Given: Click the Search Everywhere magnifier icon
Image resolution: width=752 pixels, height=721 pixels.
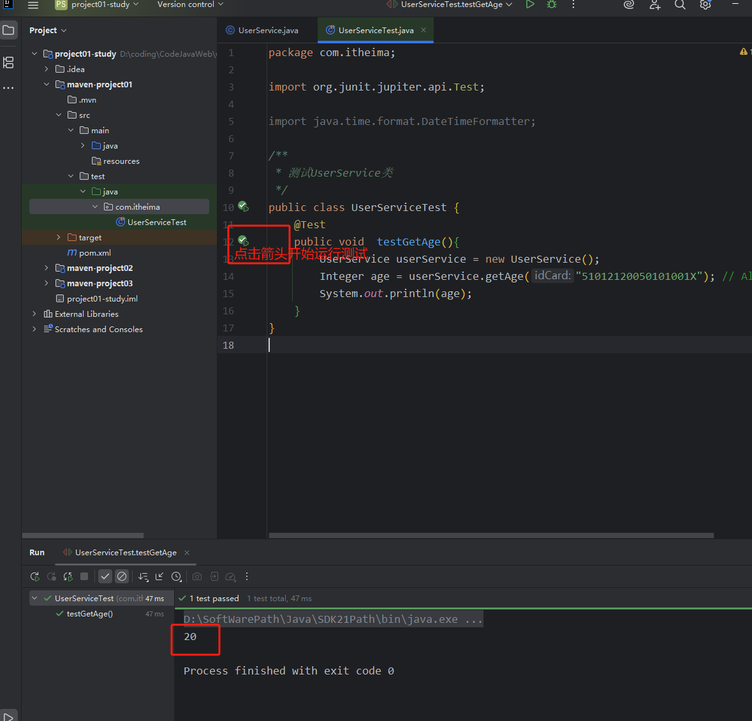Looking at the screenshot, I should tap(679, 5).
